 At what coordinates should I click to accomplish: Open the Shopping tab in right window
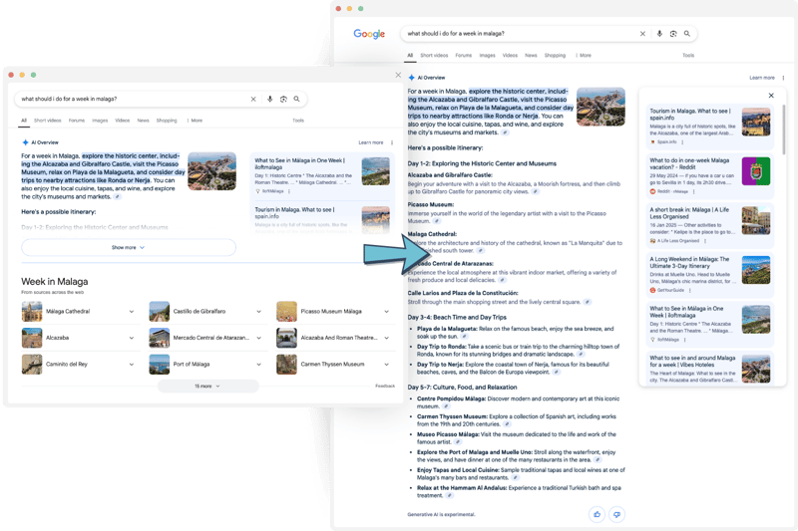point(555,56)
